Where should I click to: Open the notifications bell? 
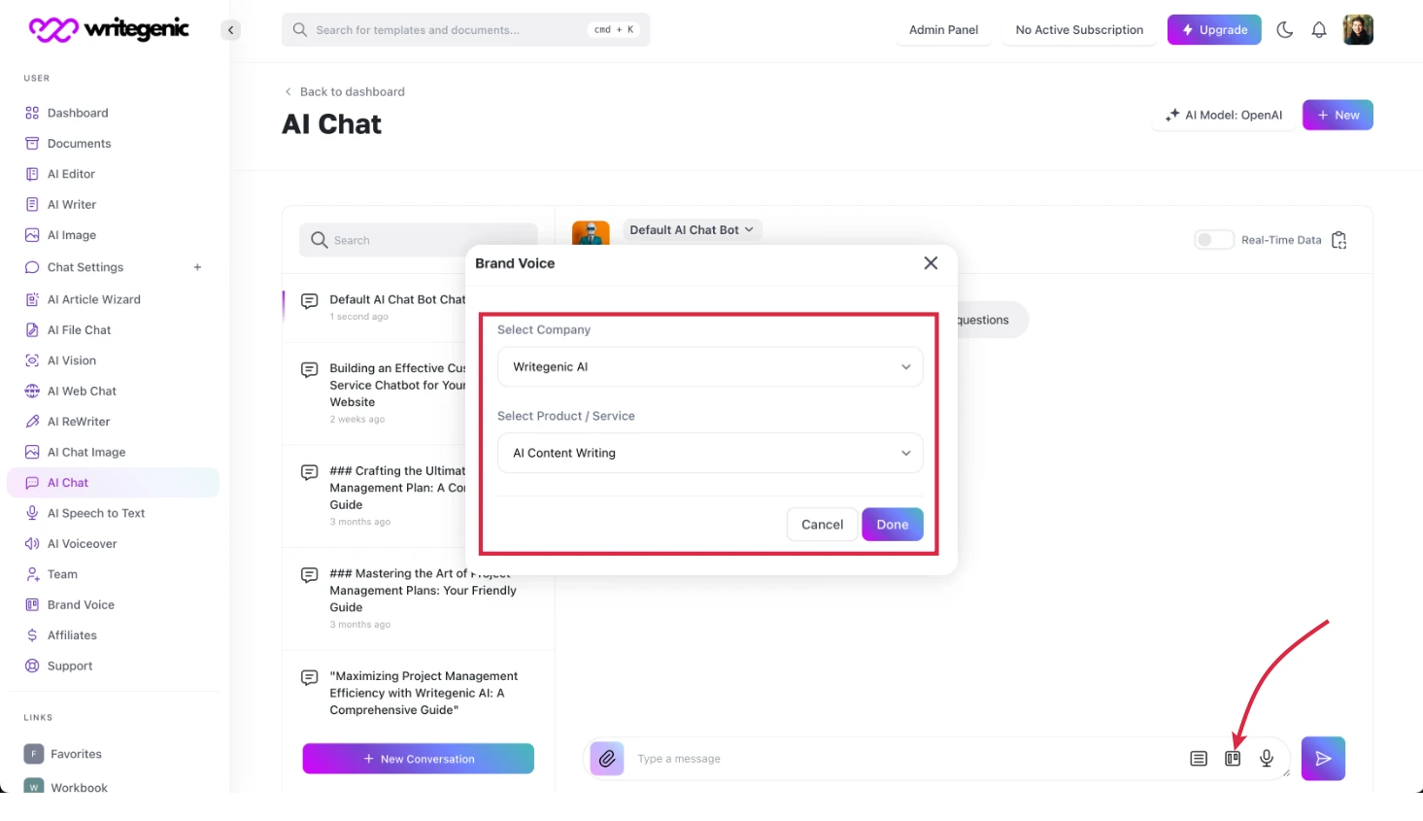pos(1319,30)
